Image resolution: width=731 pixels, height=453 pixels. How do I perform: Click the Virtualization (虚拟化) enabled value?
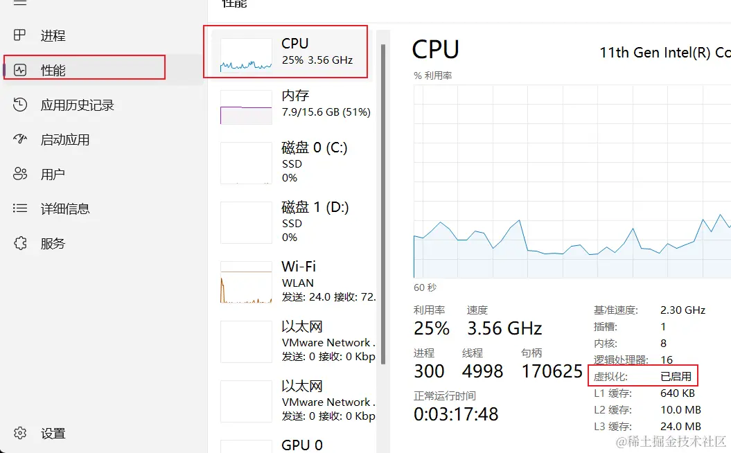676,377
